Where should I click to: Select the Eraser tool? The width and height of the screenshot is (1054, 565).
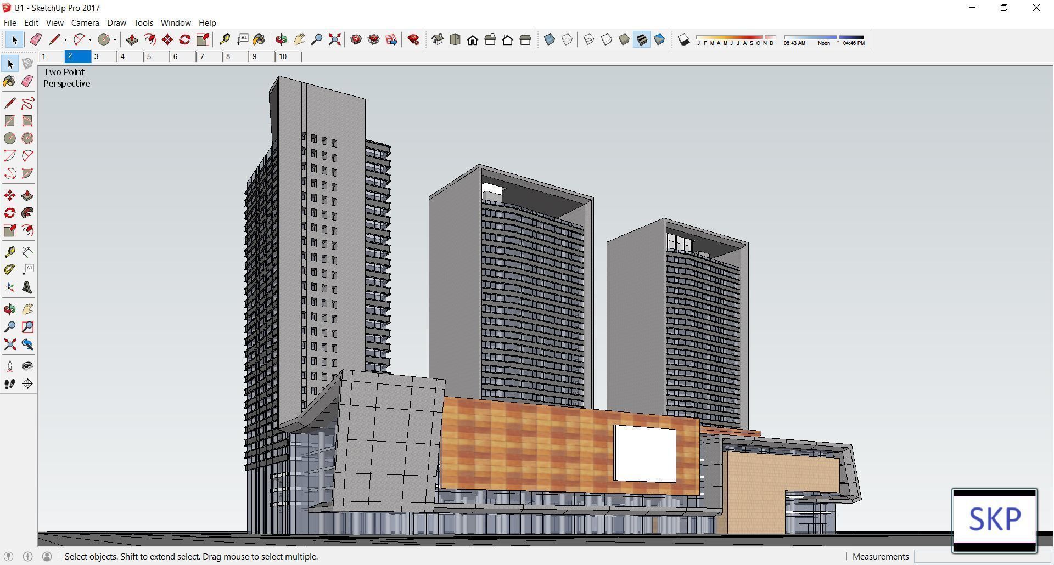[x=36, y=39]
